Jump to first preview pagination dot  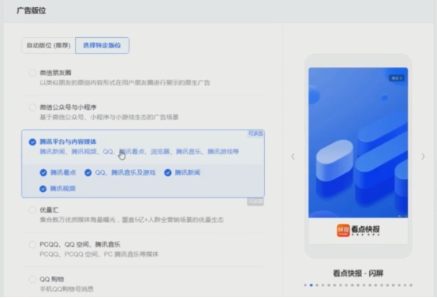(x=305, y=285)
